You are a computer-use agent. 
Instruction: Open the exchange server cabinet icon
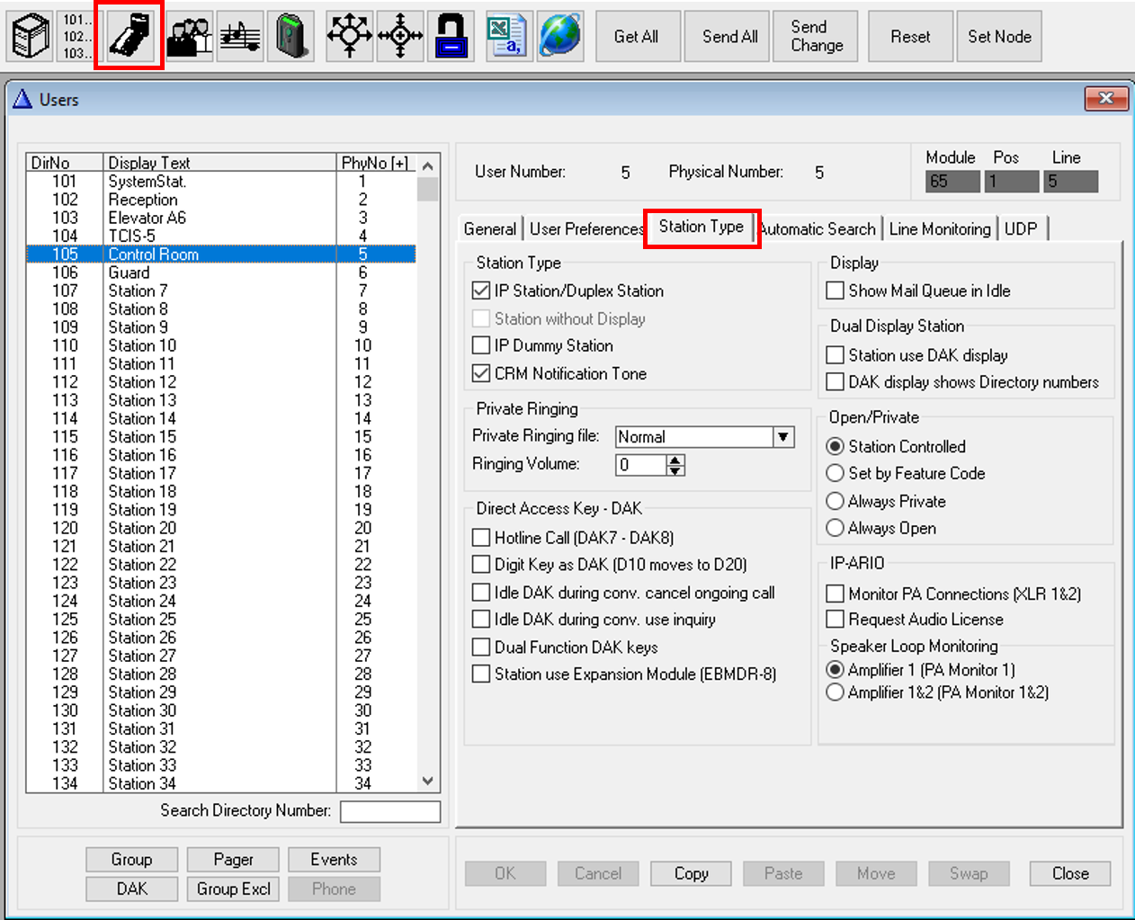tap(31, 37)
